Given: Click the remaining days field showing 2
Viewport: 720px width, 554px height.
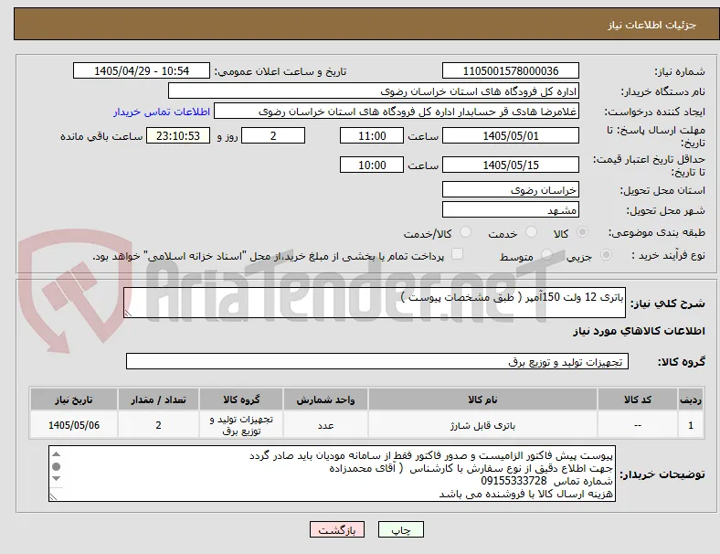Looking at the screenshot, I should point(273,136).
